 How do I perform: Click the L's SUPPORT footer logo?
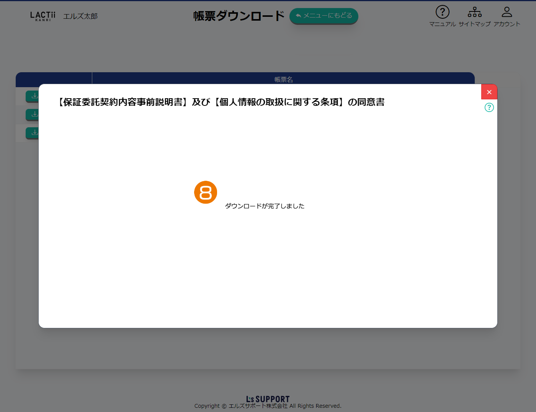(x=268, y=399)
